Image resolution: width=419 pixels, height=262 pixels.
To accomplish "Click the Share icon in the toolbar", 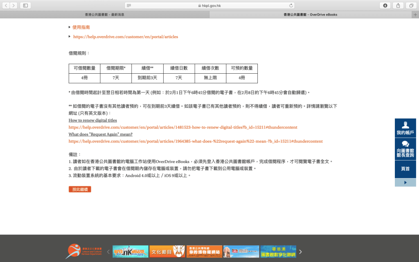I will (x=398, y=5).
